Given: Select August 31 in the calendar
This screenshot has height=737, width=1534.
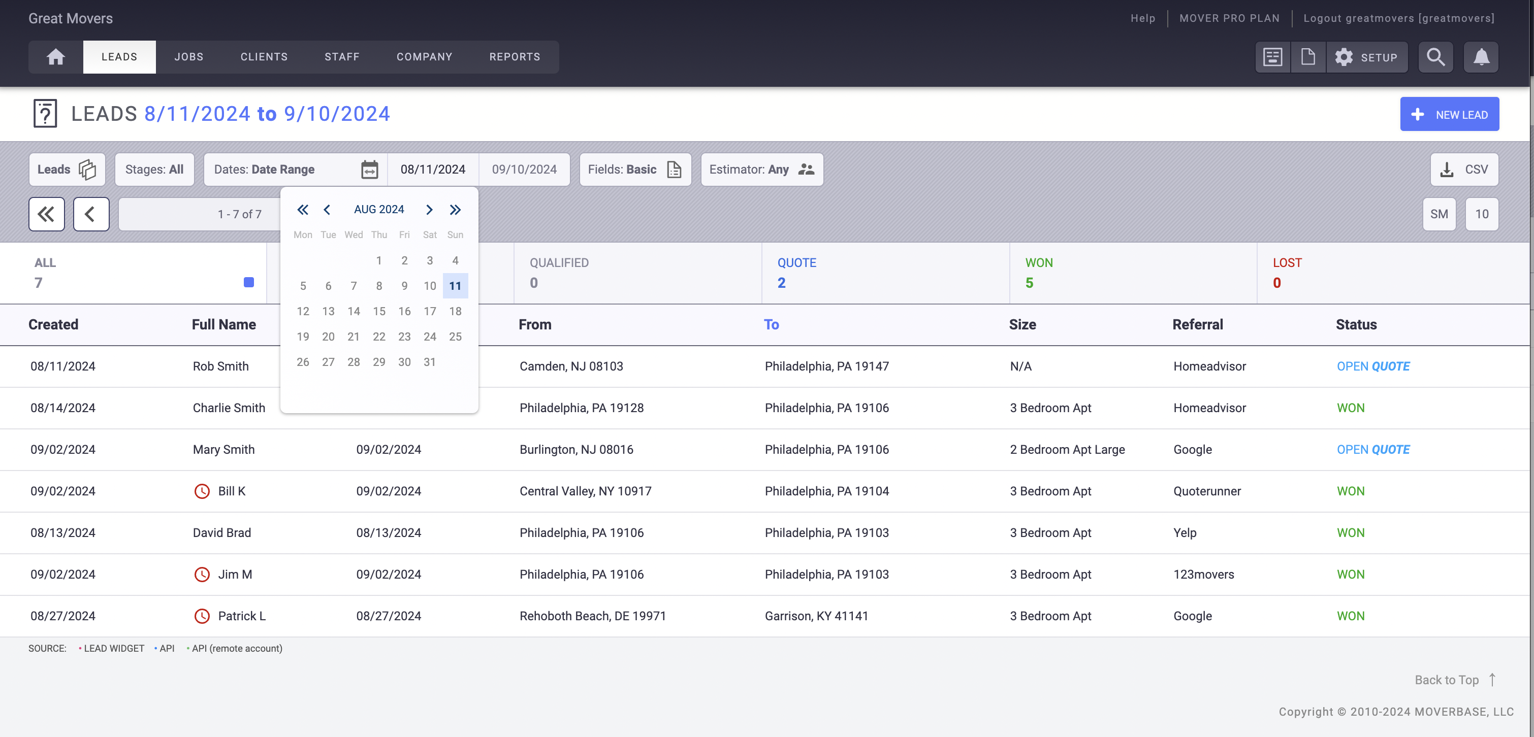Looking at the screenshot, I should coord(429,362).
